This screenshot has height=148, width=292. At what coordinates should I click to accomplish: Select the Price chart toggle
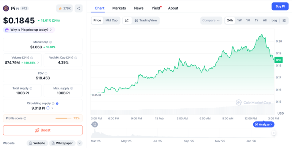97,21
